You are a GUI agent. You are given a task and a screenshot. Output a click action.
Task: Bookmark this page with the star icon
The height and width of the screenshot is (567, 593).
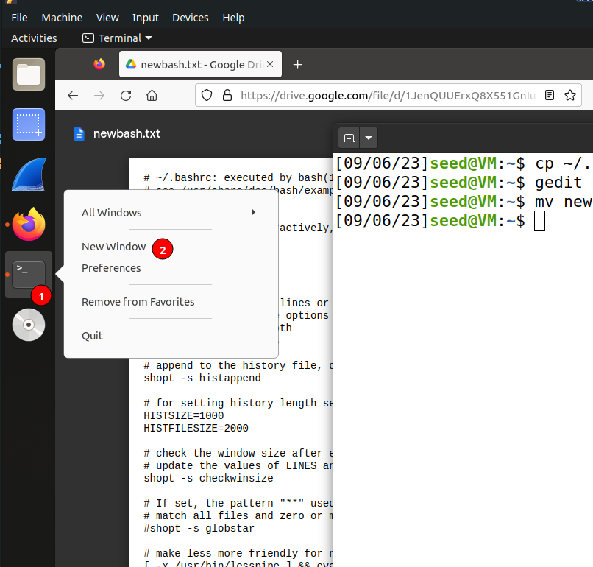[569, 95]
